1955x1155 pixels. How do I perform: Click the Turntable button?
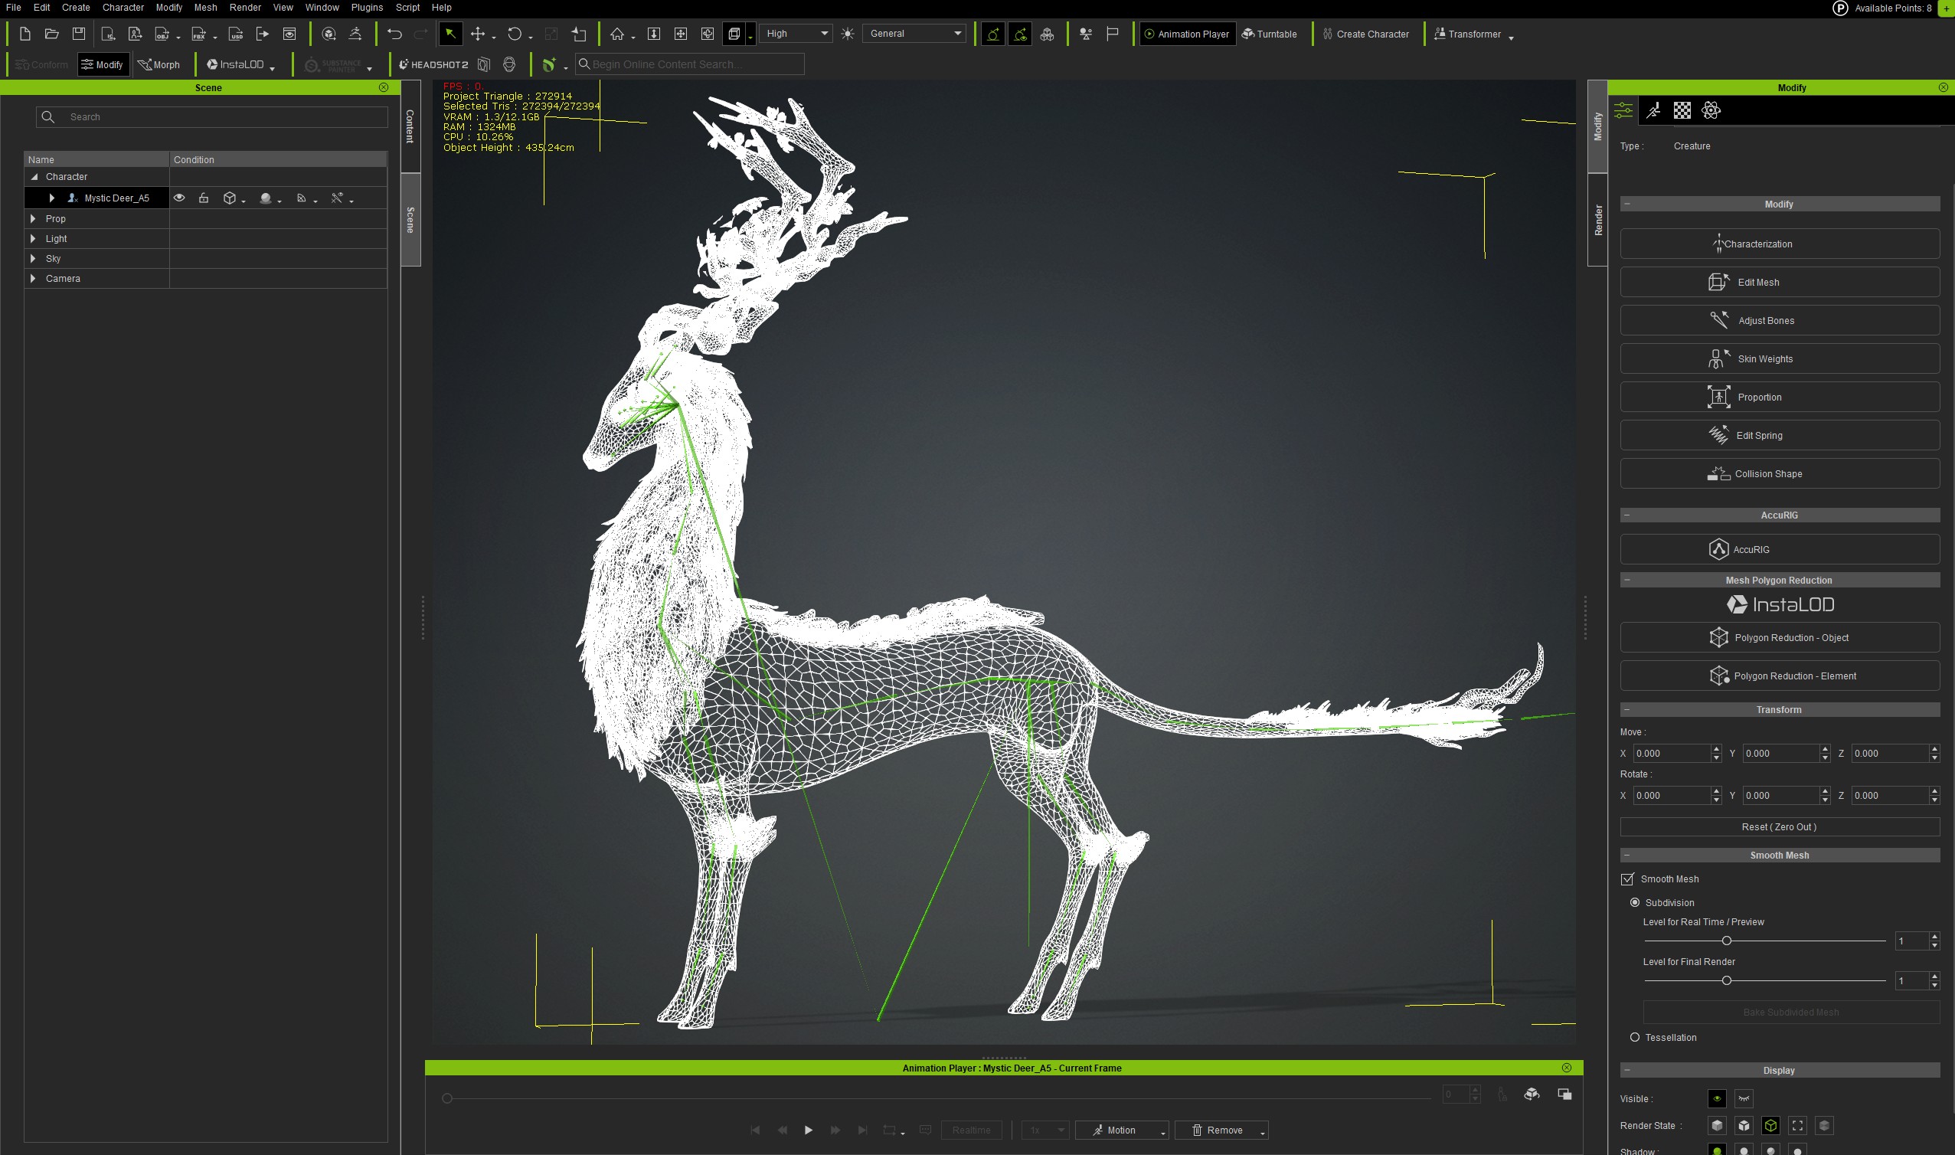click(1269, 34)
